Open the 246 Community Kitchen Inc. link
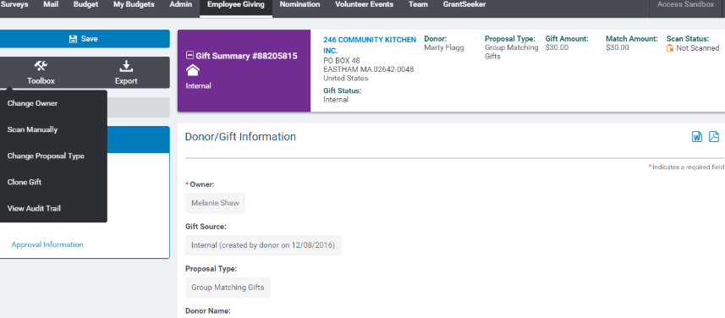Viewport: 725px width, 318px height. tap(370, 46)
